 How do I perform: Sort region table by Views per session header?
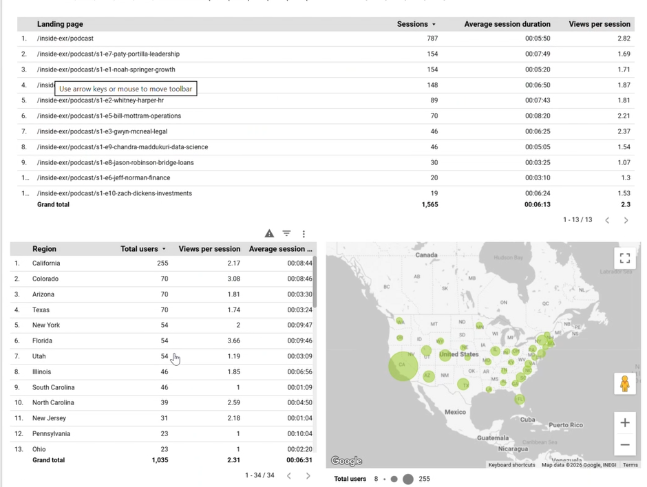(209, 248)
